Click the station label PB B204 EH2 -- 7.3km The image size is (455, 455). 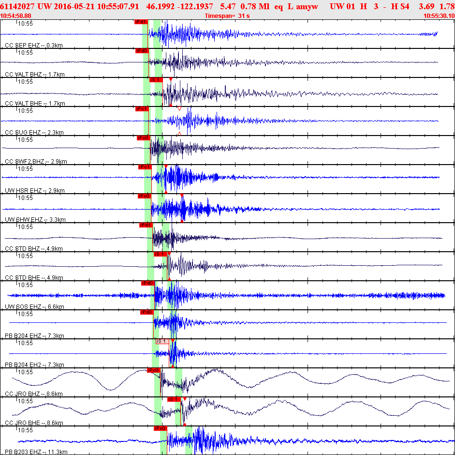point(34,365)
